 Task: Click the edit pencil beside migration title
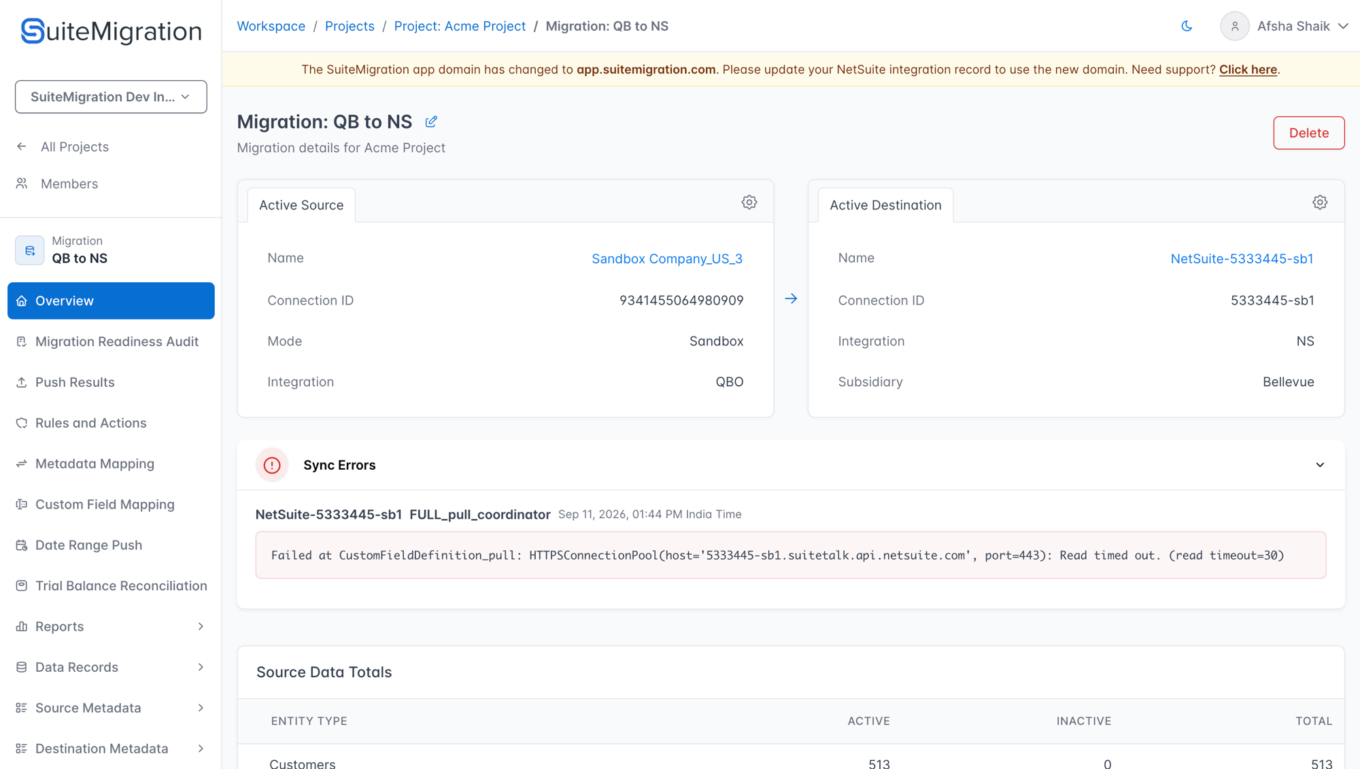pos(431,122)
